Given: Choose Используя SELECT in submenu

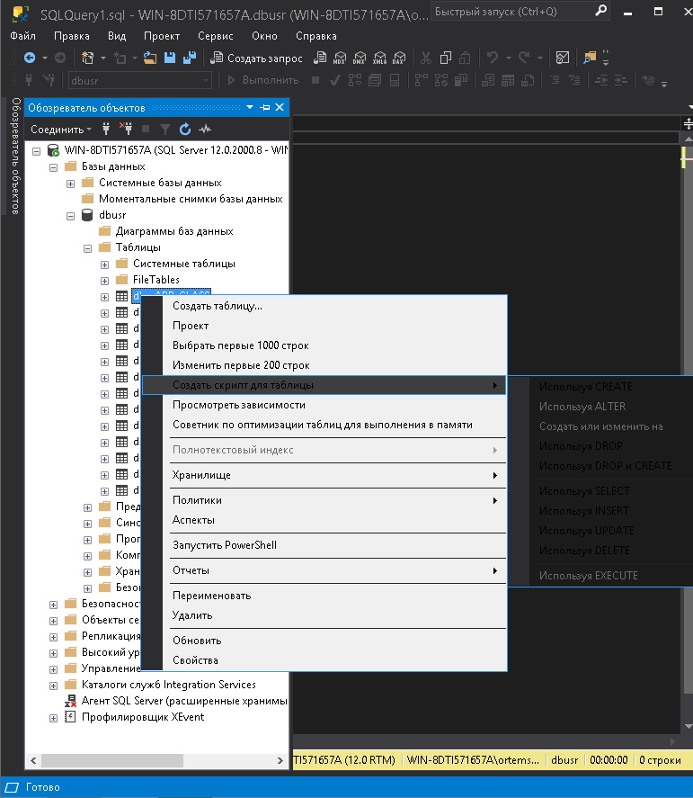Looking at the screenshot, I should 584,491.
